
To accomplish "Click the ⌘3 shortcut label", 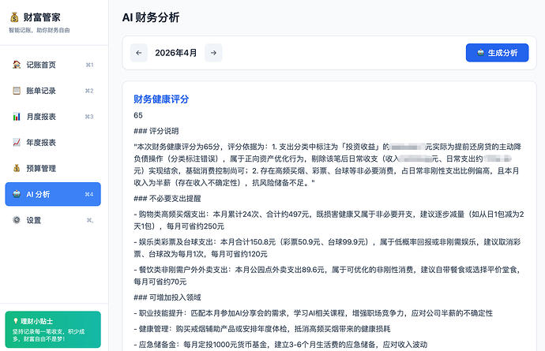I will click(x=89, y=117).
